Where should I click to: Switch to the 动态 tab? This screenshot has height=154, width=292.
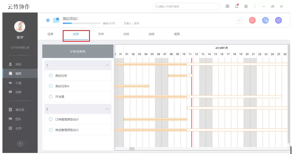(x=152, y=34)
